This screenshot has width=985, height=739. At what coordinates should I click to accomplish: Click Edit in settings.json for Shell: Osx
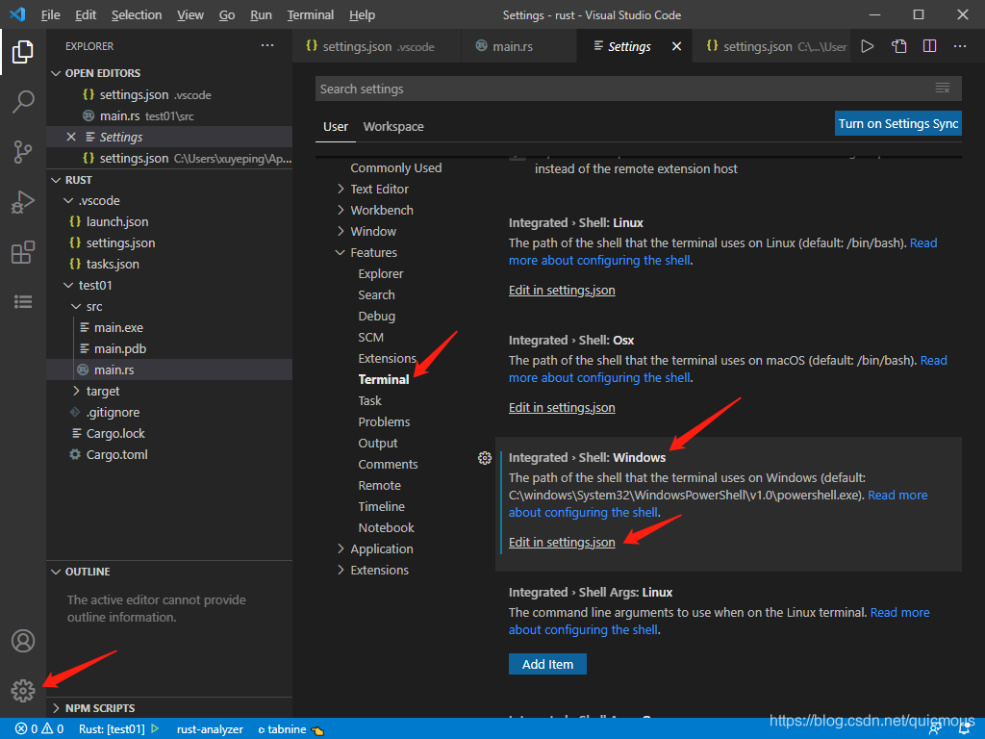click(562, 408)
